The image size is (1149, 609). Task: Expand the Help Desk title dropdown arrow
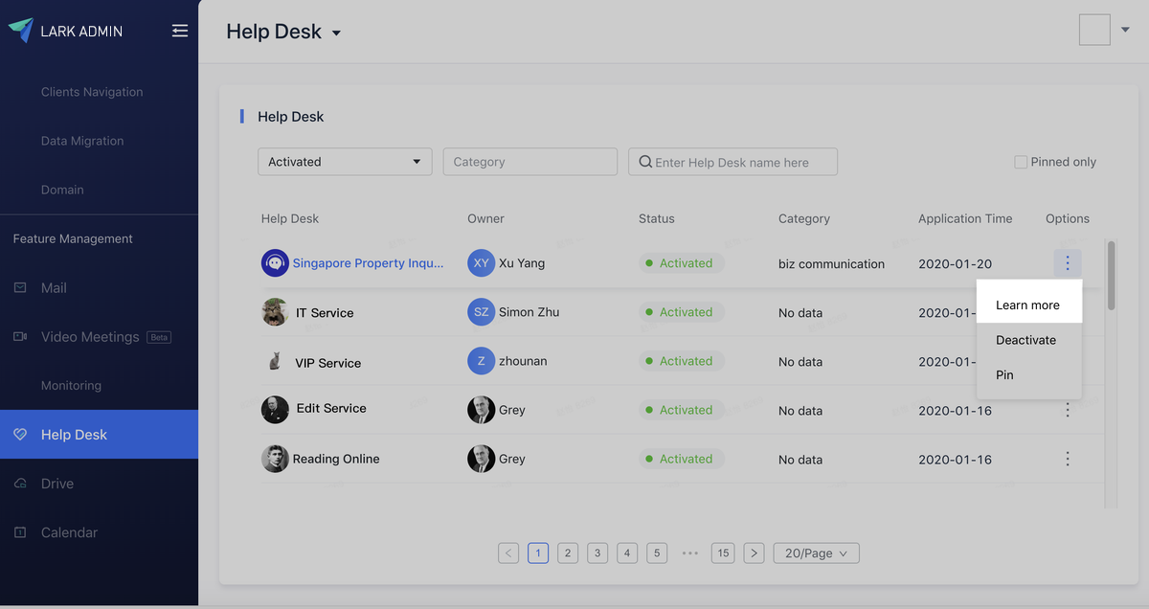(336, 34)
